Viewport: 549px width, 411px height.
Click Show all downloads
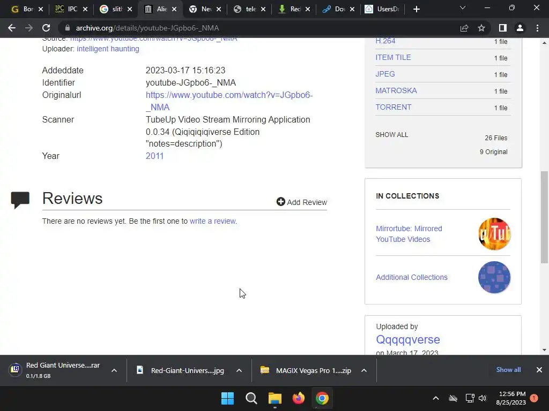pyautogui.click(x=508, y=370)
